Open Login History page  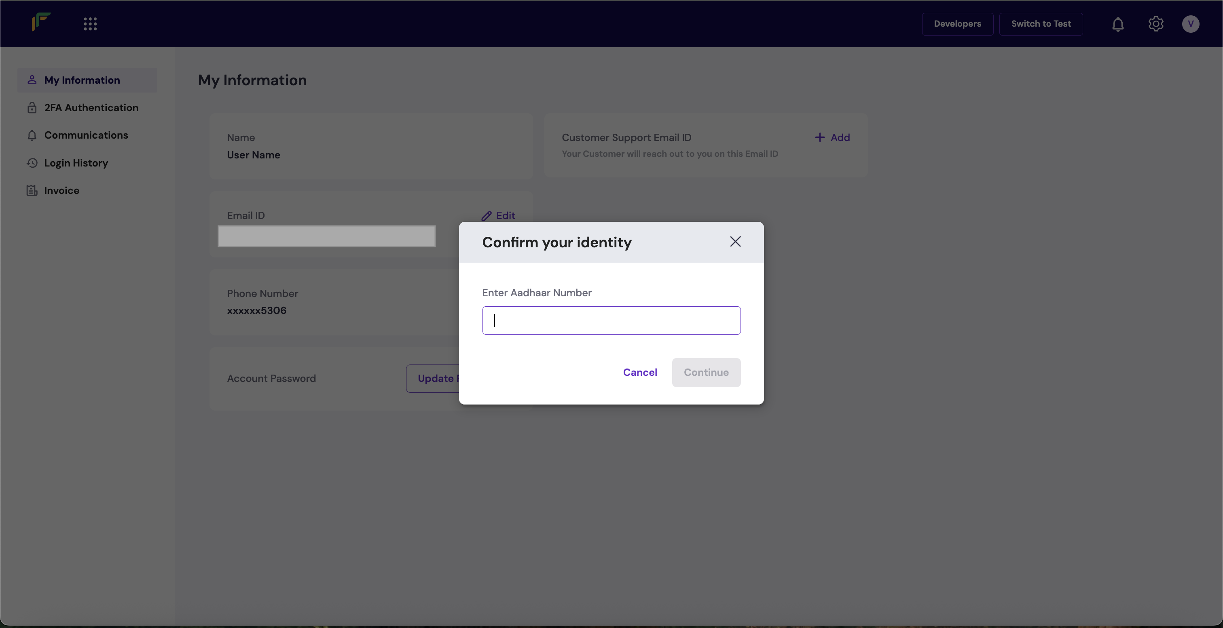click(x=76, y=163)
